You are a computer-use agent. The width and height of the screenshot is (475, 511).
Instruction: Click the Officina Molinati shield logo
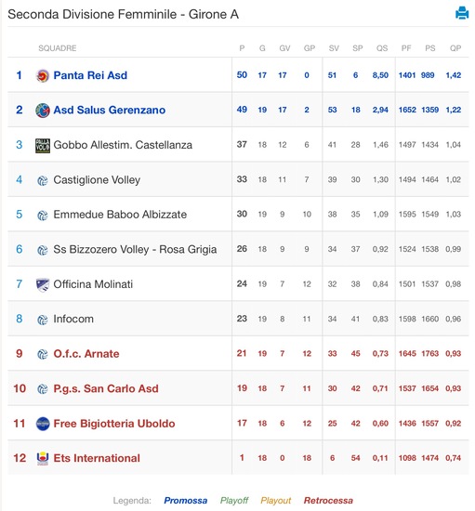coord(43,284)
